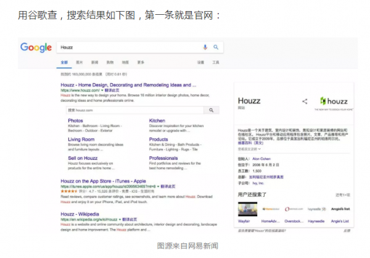Switch to the 图片 (Images) tab

[80, 62]
